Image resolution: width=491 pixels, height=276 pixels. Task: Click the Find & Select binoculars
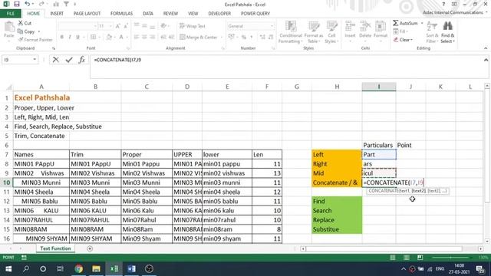447,32
